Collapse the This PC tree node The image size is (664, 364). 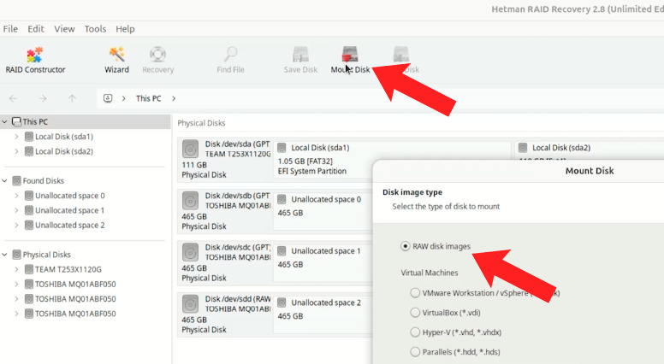(x=4, y=121)
